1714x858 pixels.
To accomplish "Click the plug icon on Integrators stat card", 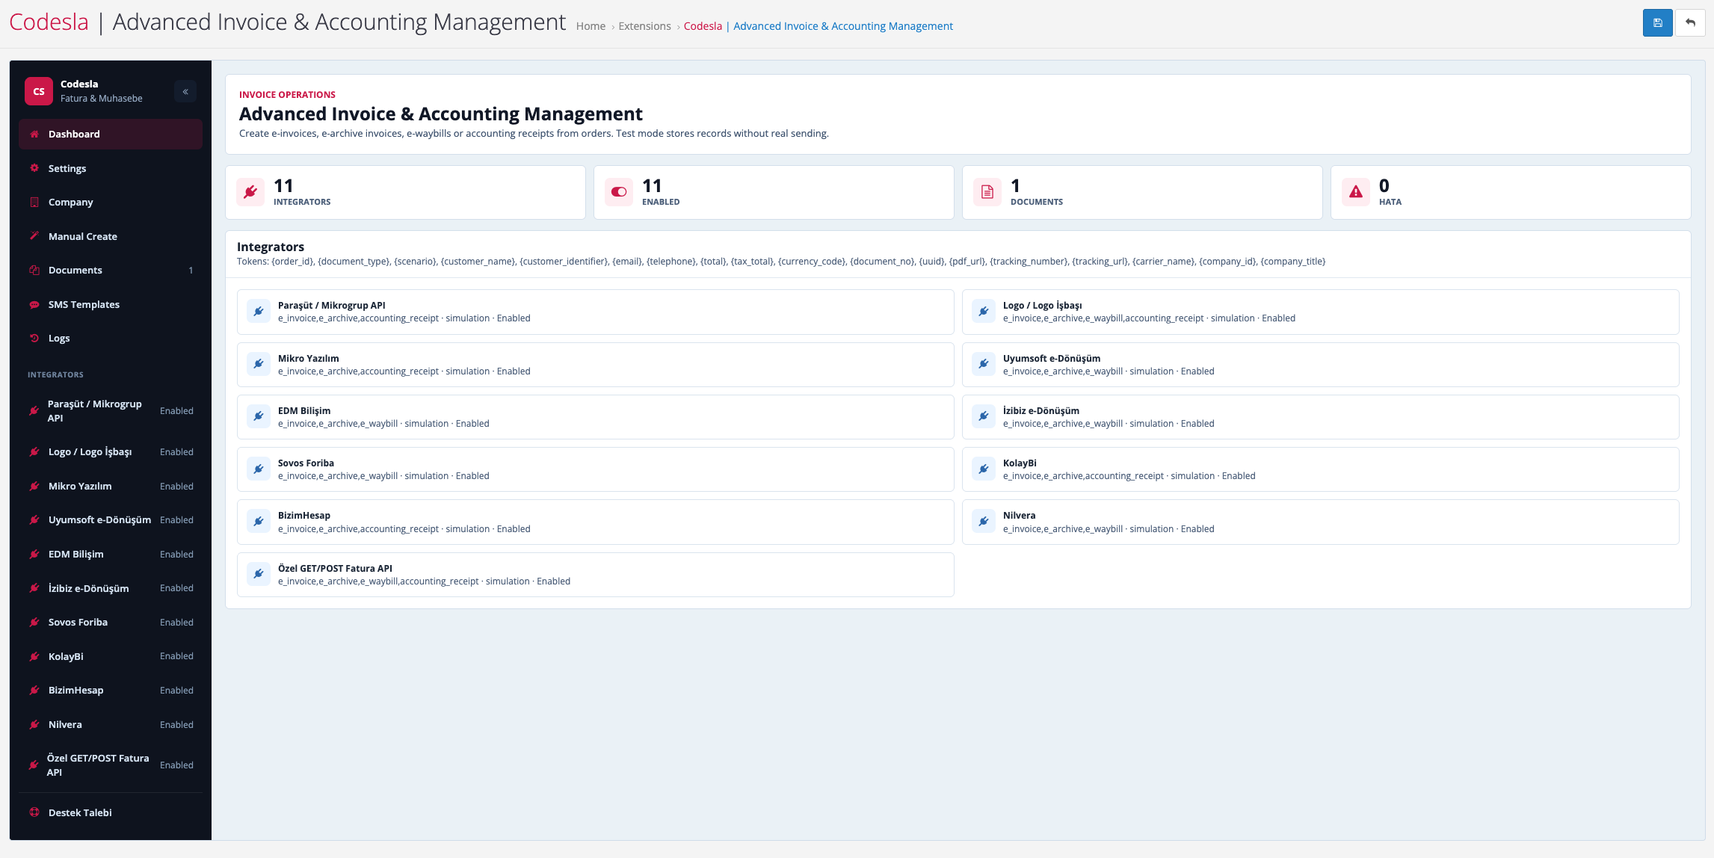I will tap(250, 192).
